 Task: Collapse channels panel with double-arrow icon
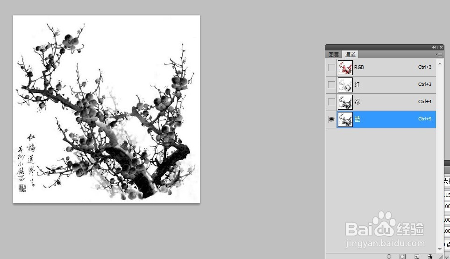coord(434,47)
